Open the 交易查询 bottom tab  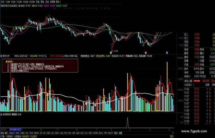[x=18, y=136]
